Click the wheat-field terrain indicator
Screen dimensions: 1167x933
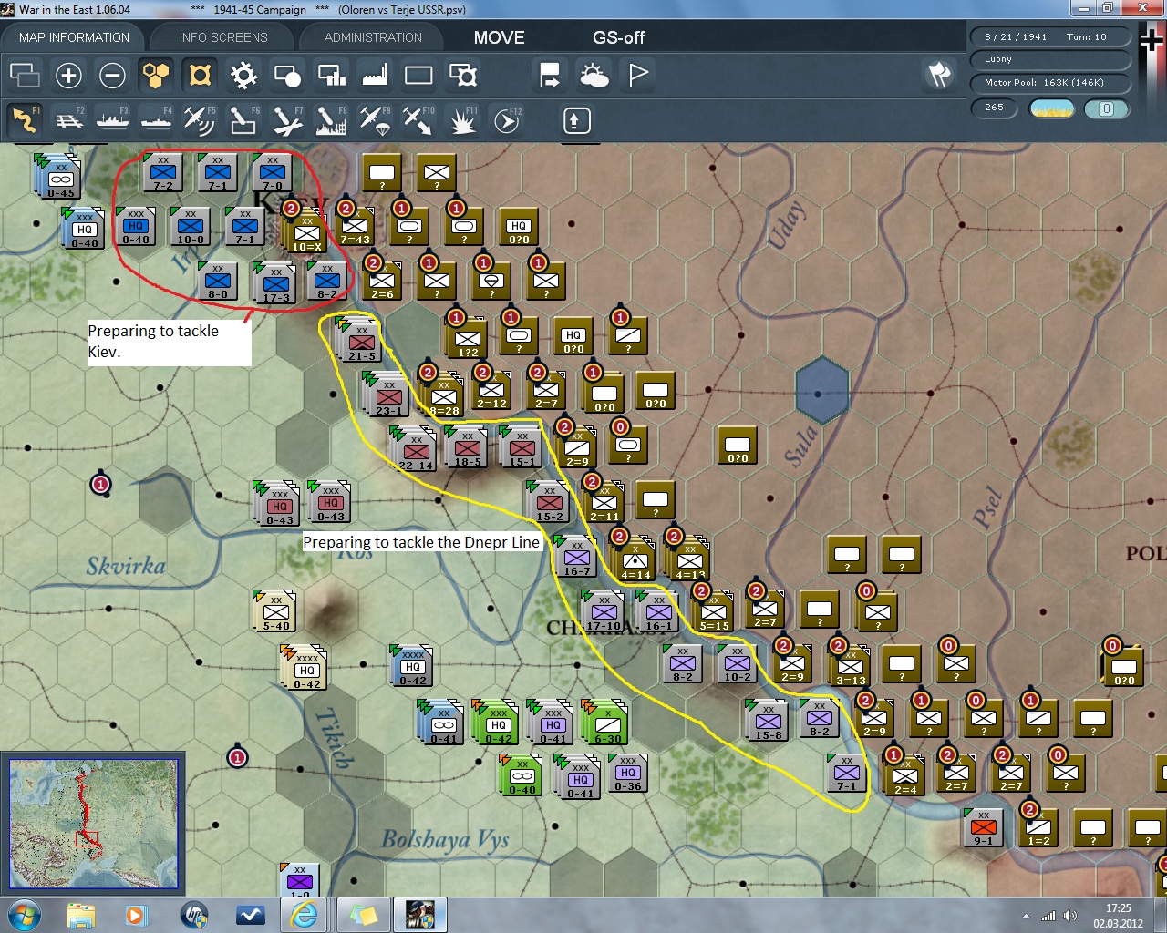click(x=1051, y=108)
